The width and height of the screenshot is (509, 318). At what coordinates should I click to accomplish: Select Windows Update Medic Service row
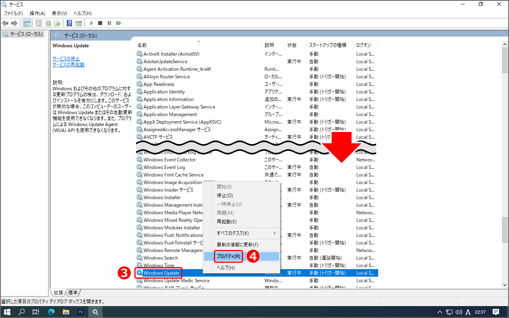tap(256, 281)
